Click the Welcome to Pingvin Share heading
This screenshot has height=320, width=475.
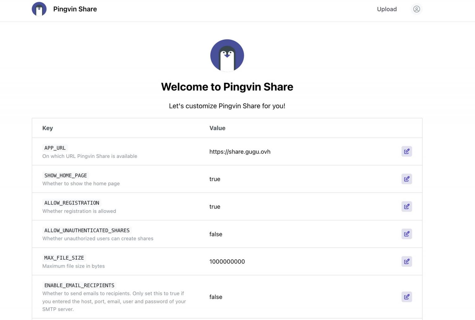[227, 87]
